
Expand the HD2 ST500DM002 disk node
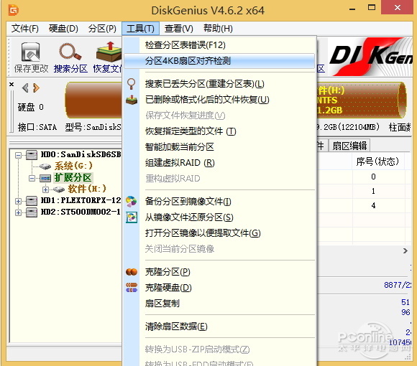[18, 212]
